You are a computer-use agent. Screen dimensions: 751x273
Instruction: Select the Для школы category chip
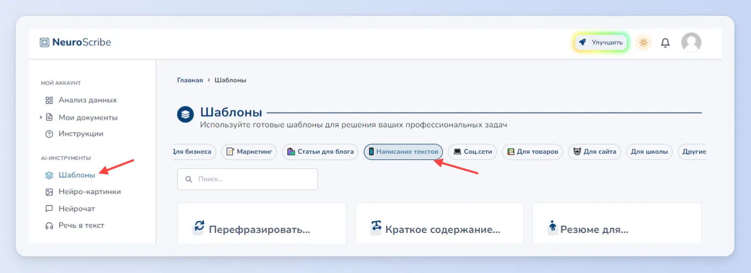[x=649, y=152]
